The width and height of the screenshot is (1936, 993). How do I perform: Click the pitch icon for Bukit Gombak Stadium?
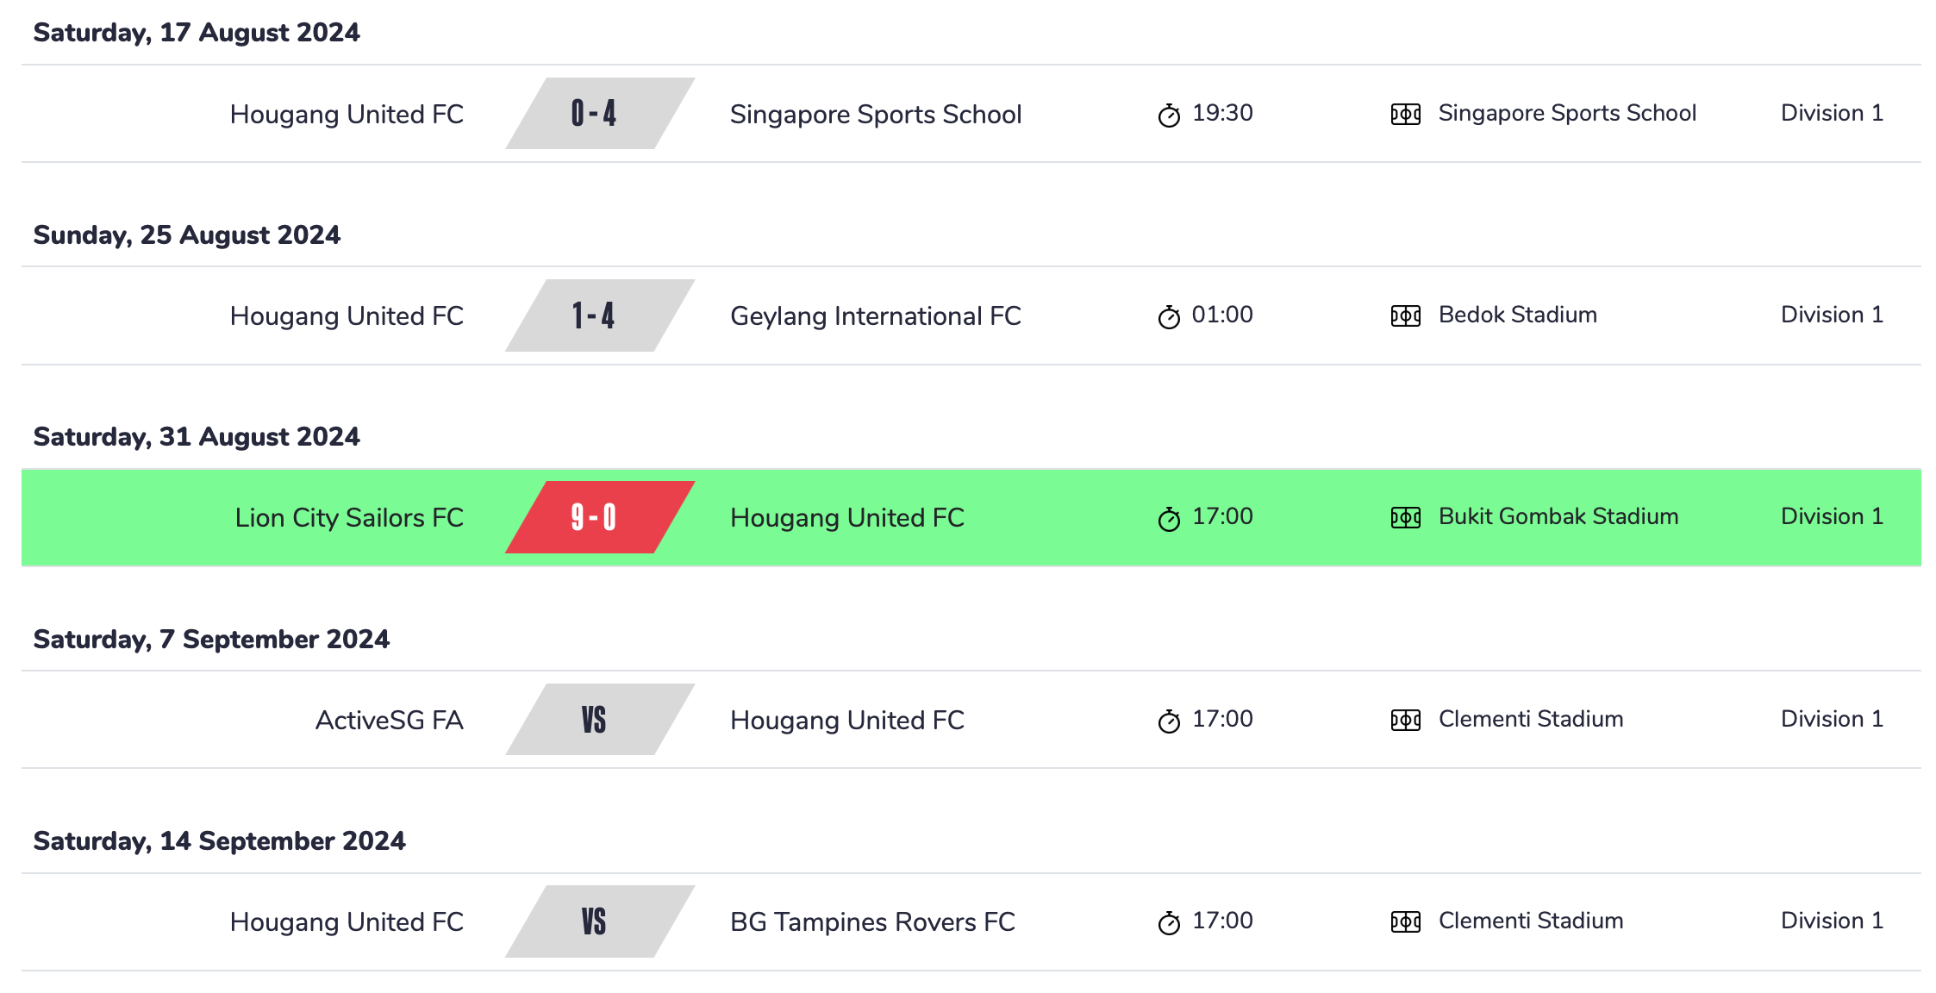coord(1405,517)
